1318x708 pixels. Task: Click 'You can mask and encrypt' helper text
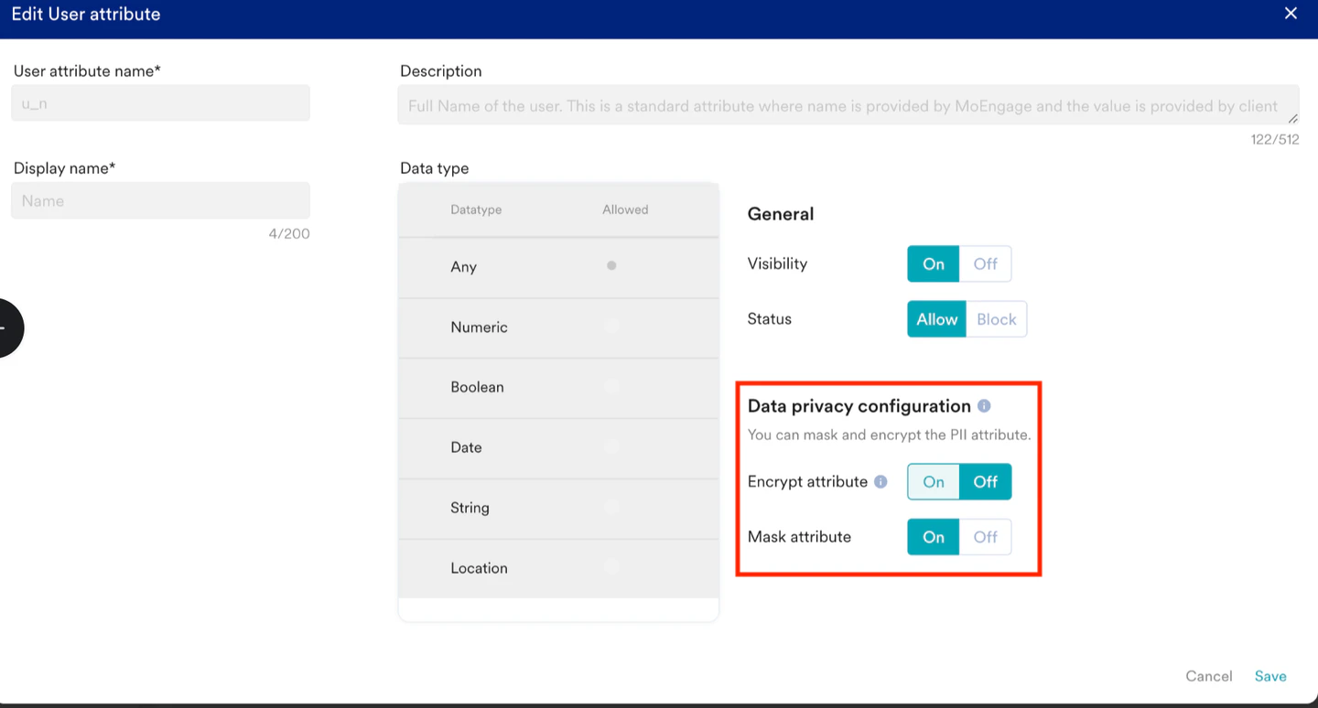click(x=889, y=434)
